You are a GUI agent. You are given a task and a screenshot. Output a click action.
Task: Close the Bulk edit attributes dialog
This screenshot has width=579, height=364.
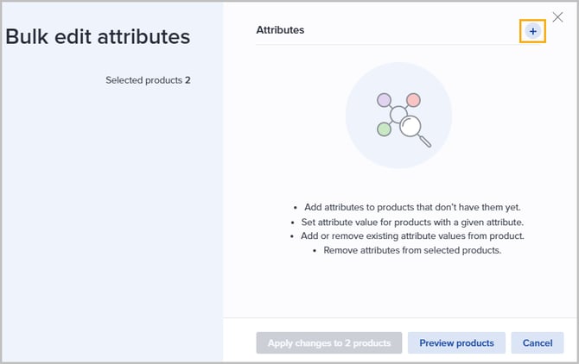coord(557,16)
